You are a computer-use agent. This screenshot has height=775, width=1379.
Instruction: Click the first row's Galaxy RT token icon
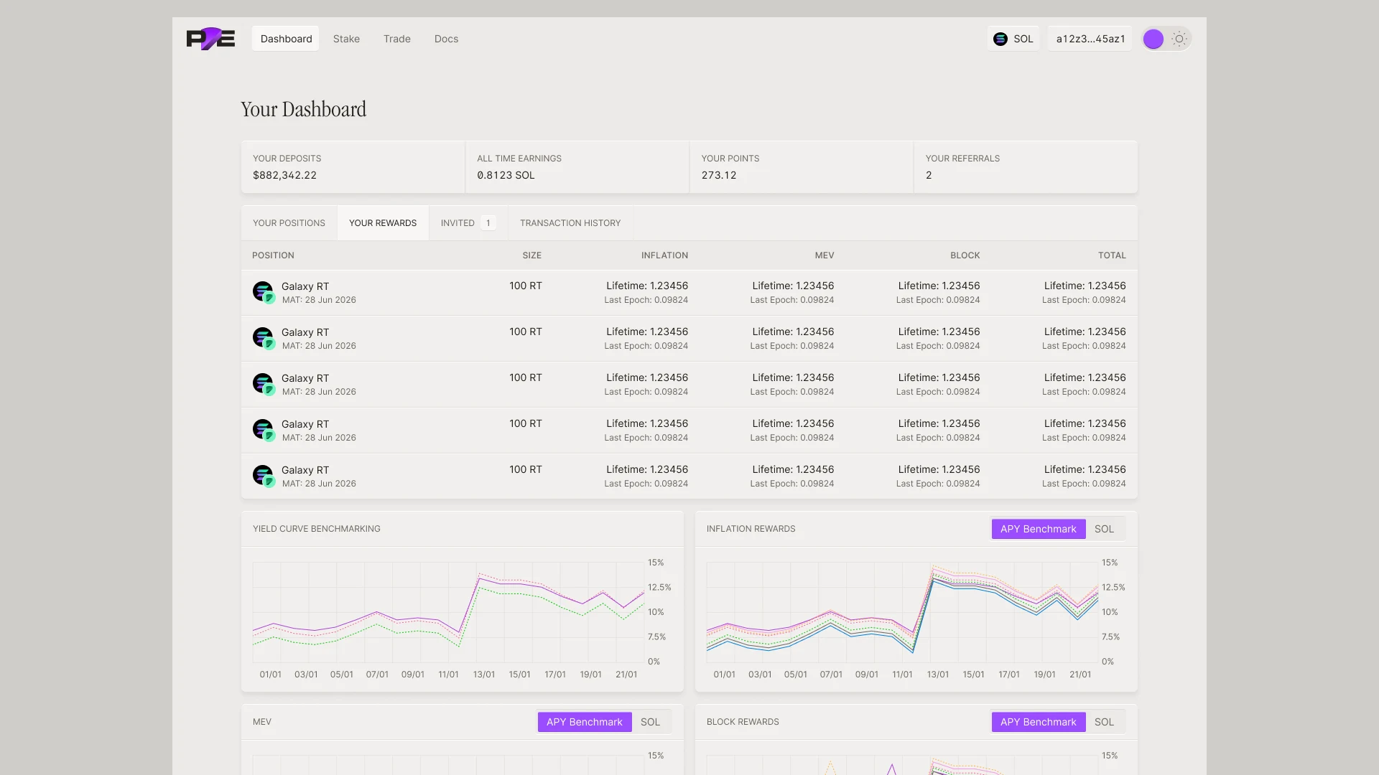click(x=264, y=292)
